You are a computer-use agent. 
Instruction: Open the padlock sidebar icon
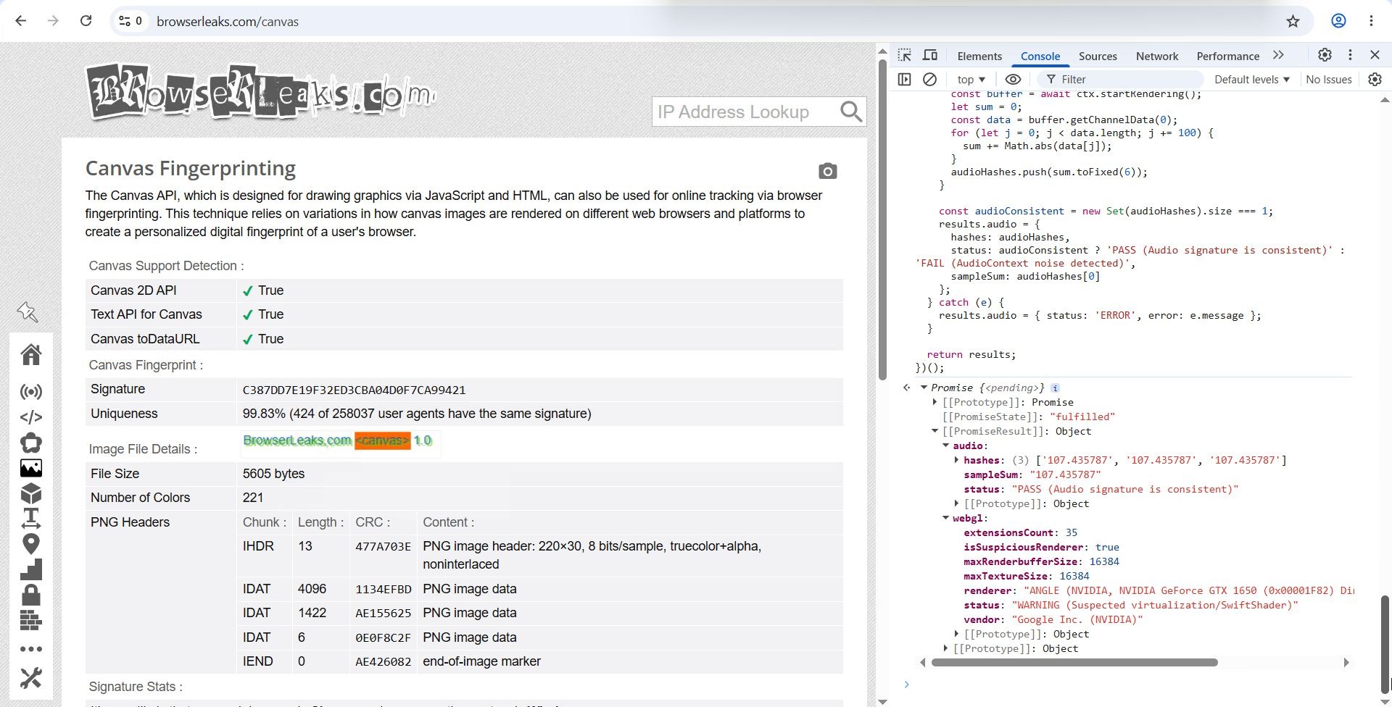(31, 595)
